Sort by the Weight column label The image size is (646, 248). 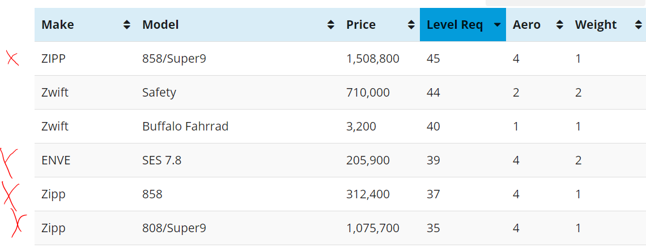596,25
